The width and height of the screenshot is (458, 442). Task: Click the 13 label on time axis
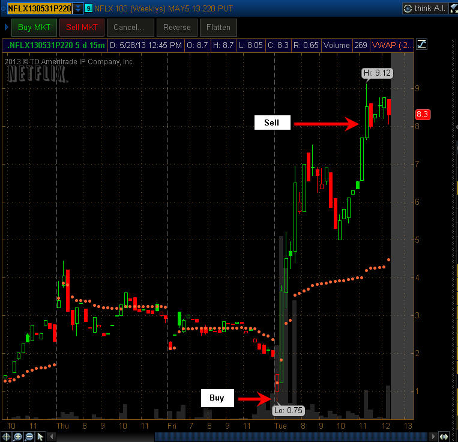[x=408, y=426]
